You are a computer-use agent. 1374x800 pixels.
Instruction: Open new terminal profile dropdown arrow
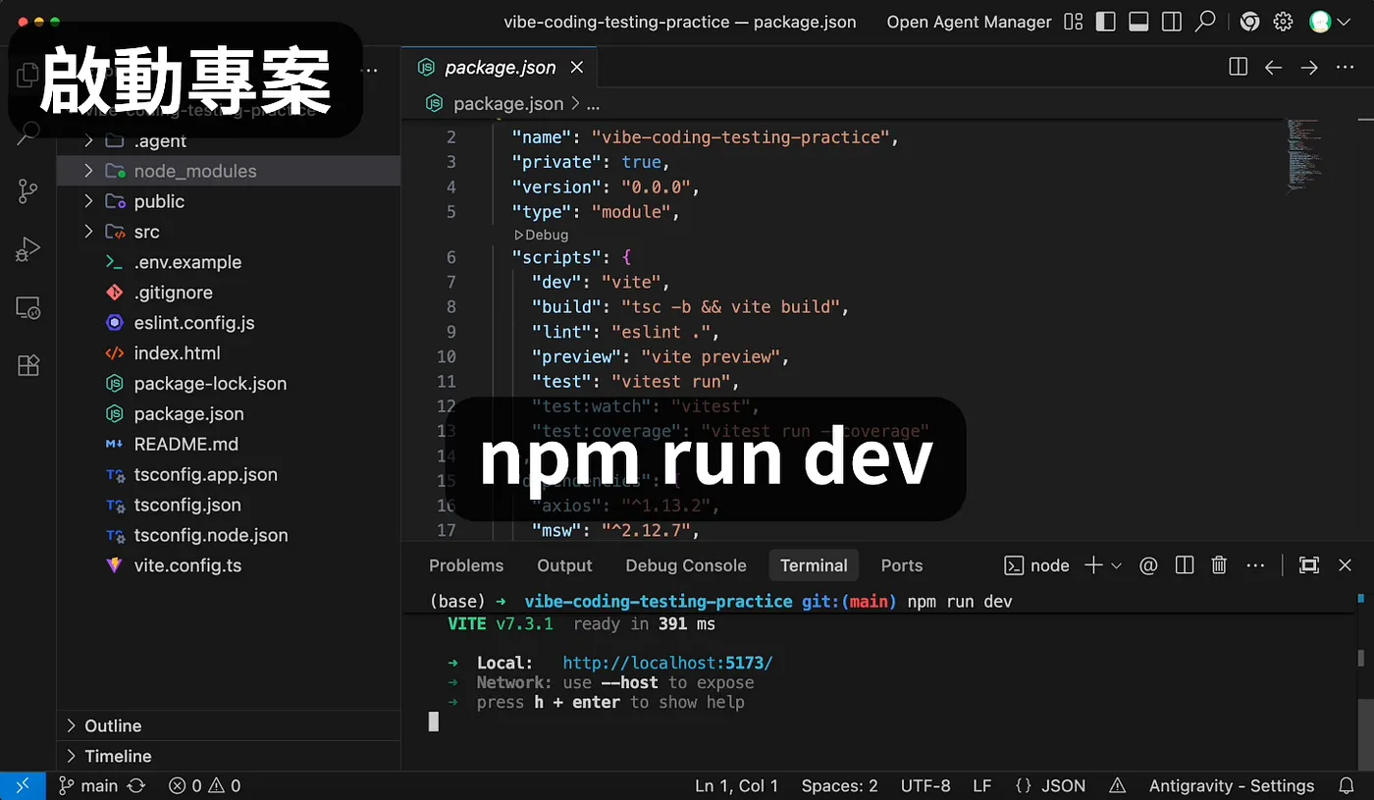(x=1116, y=565)
